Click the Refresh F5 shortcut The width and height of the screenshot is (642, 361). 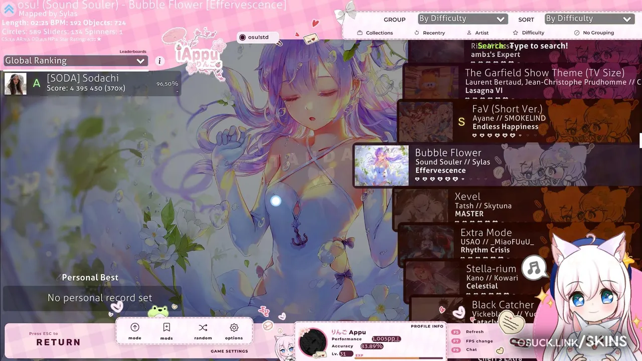click(x=468, y=331)
